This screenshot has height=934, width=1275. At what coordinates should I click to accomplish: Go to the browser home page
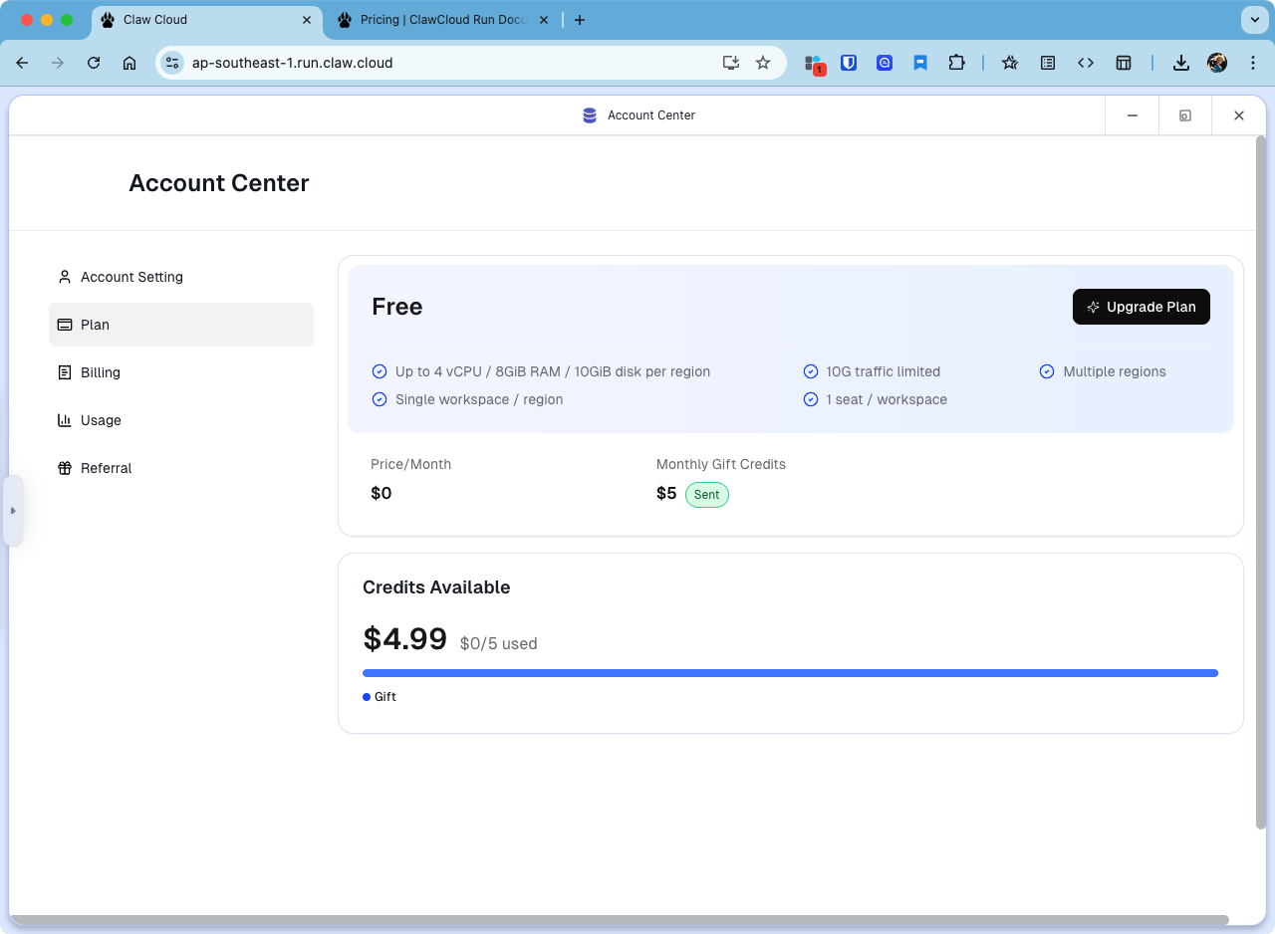(x=129, y=63)
